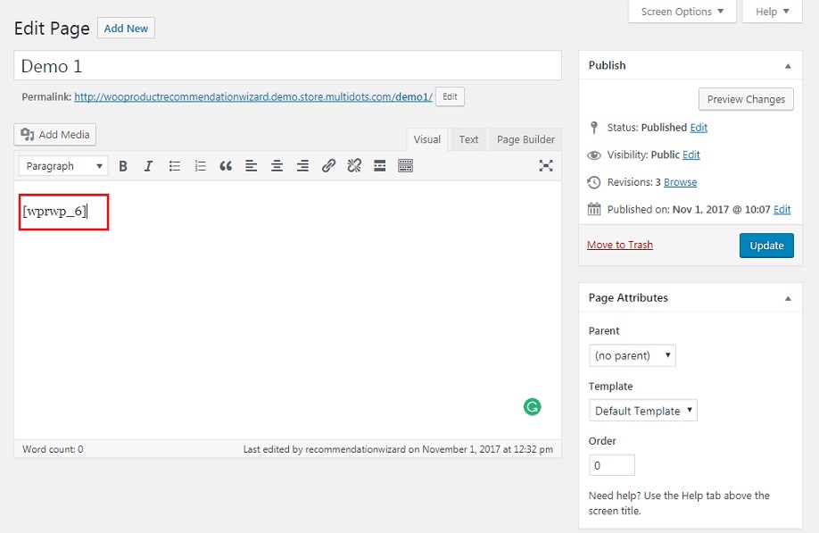
Task: Click the Last edited by text
Action: pos(398,449)
